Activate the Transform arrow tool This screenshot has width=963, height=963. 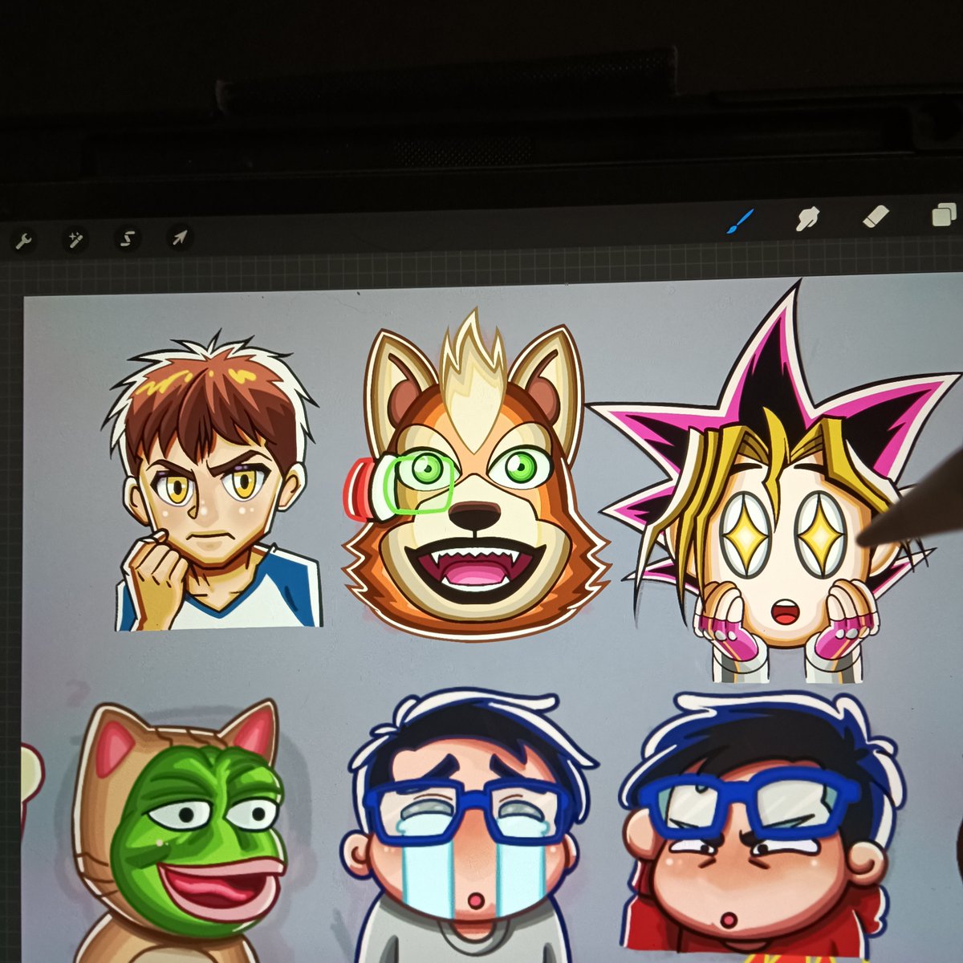[x=179, y=238]
